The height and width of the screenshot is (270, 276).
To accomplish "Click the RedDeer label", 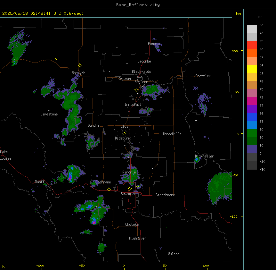I will coord(141,82).
